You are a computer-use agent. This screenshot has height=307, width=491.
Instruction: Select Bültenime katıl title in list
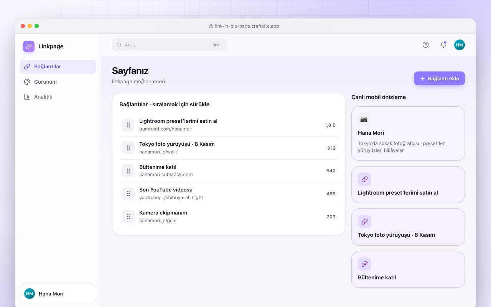coord(158,167)
